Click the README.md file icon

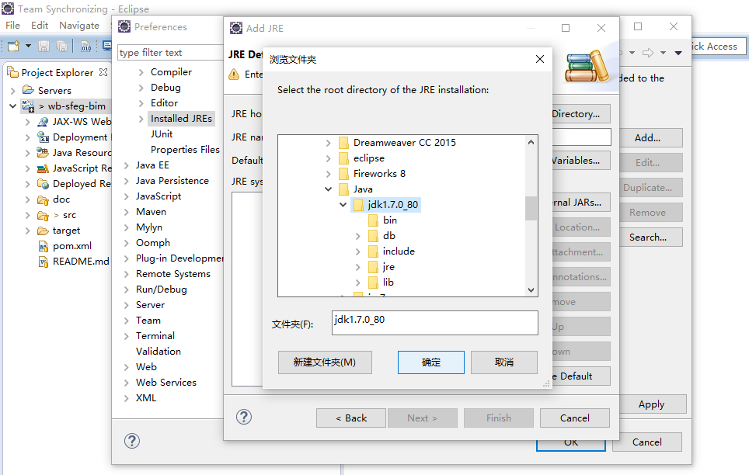click(44, 262)
